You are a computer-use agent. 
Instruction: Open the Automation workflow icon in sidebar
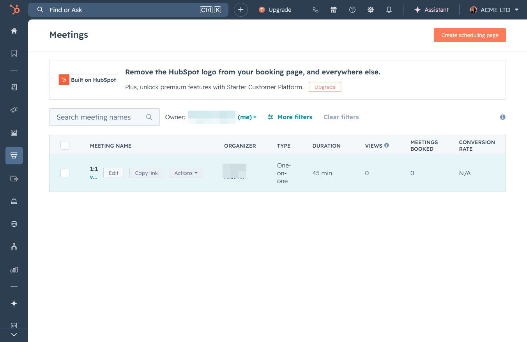pyautogui.click(x=14, y=247)
